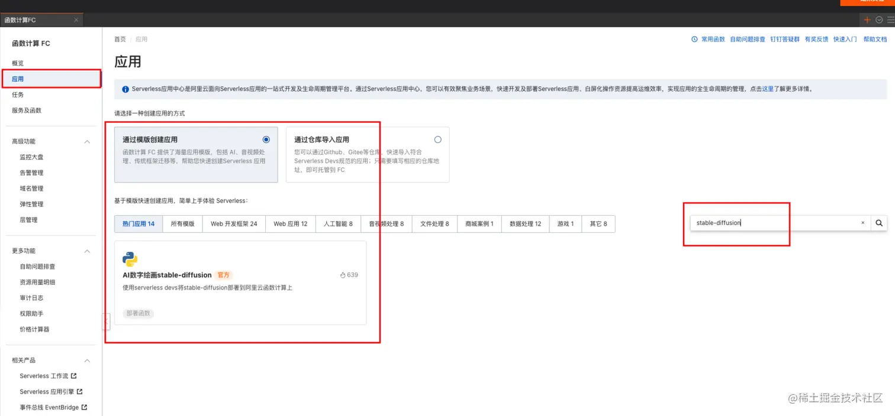Click external link icon next to Serverless 应用引擎

(80, 391)
